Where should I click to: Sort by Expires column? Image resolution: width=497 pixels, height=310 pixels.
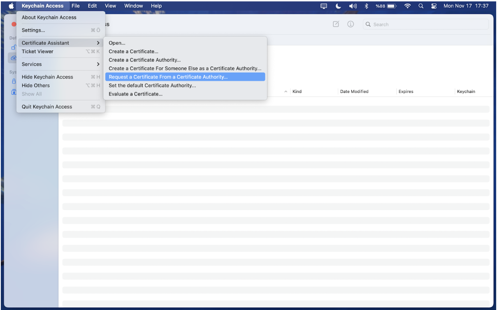(x=406, y=92)
